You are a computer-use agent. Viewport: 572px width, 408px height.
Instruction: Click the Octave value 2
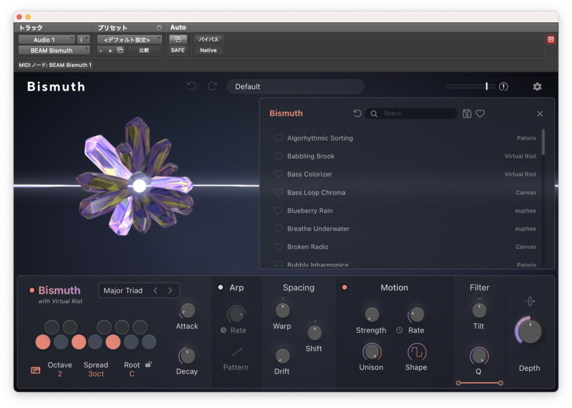[60, 374]
